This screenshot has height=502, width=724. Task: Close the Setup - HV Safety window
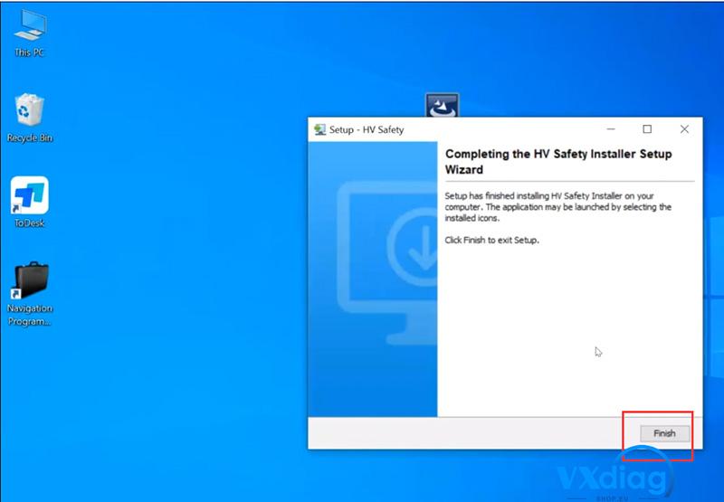[684, 129]
